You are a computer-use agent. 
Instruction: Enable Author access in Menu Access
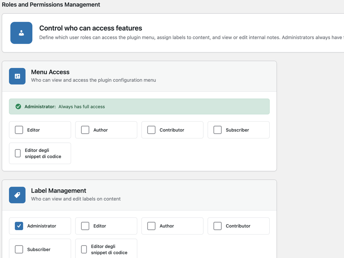(x=85, y=130)
